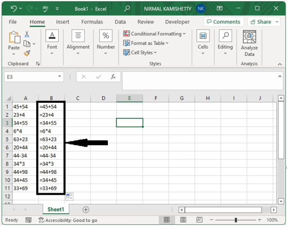
Task: Click the vertical scrollbar up arrow
Action: (x=281, y=98)
